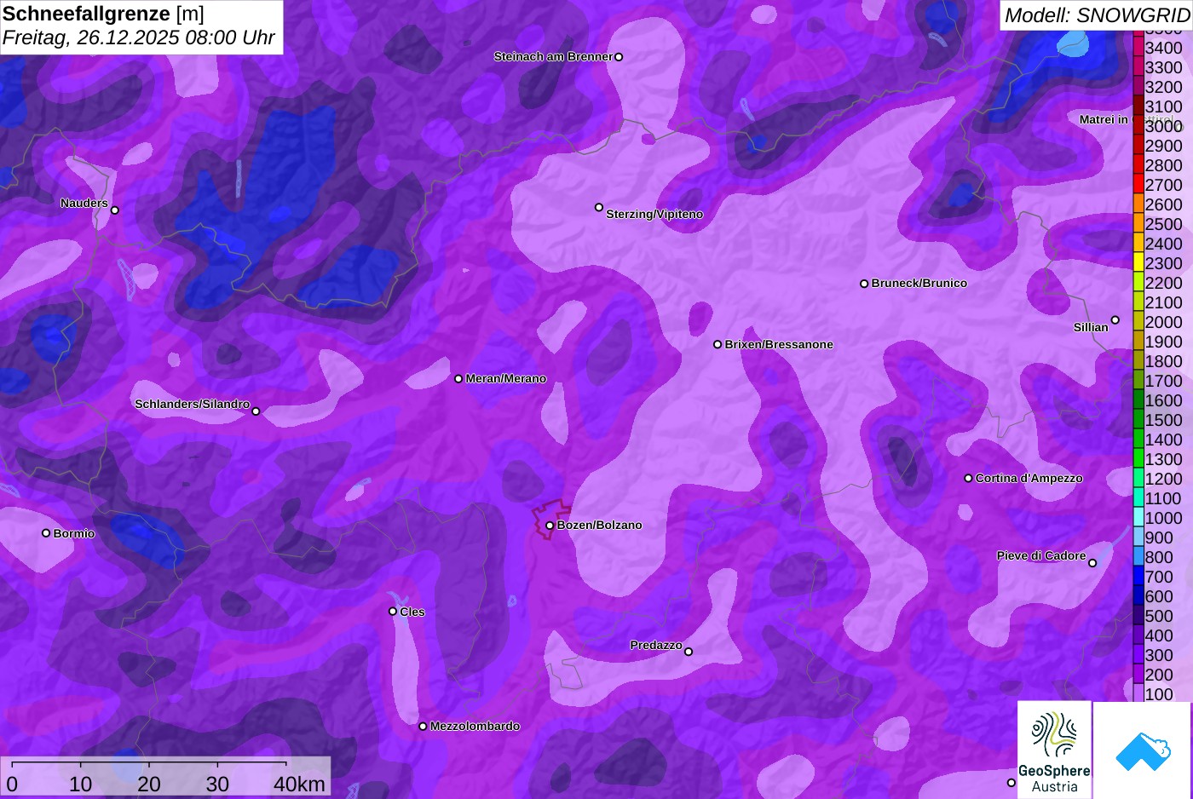The height and width of the screenshot is (799, 1193).
Task: Click the date 'Freitag, 26.12.2025 08:00 Uhr'
Action: (139, 38)
